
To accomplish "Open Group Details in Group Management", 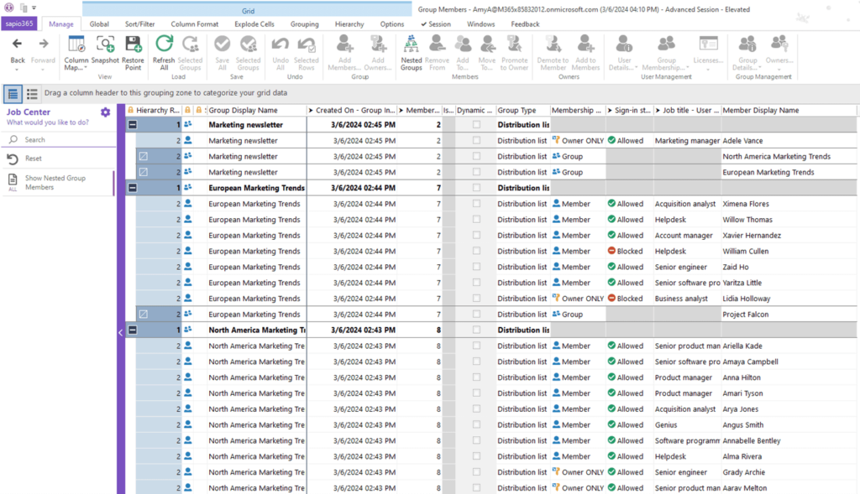I will (x=747, y=53).
